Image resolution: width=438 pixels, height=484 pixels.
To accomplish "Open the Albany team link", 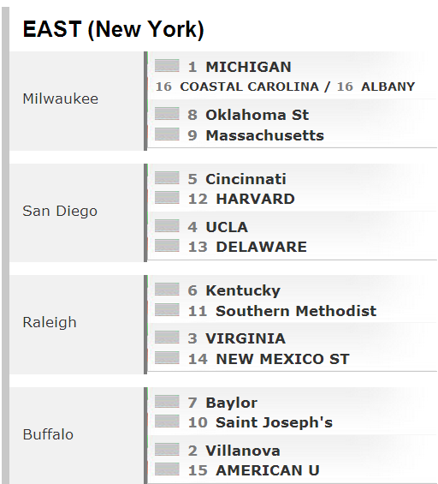I will (388, 87).
